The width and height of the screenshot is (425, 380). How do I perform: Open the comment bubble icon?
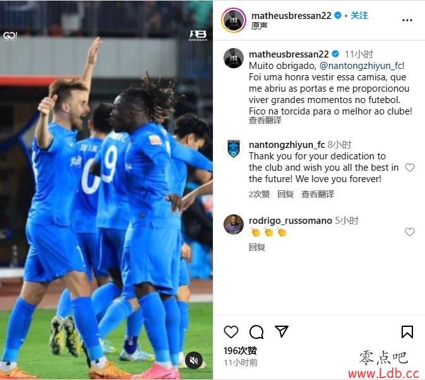pos(256,332)
